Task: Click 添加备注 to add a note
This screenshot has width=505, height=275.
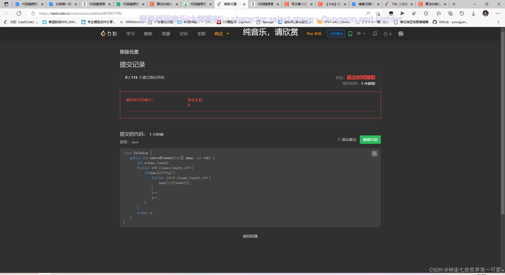Action: tap(347, 140)
